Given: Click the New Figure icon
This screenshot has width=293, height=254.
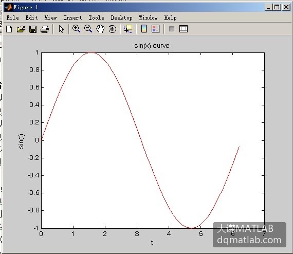Looking at the screenshot, I should pyautogui.click(x=9, y=29).
